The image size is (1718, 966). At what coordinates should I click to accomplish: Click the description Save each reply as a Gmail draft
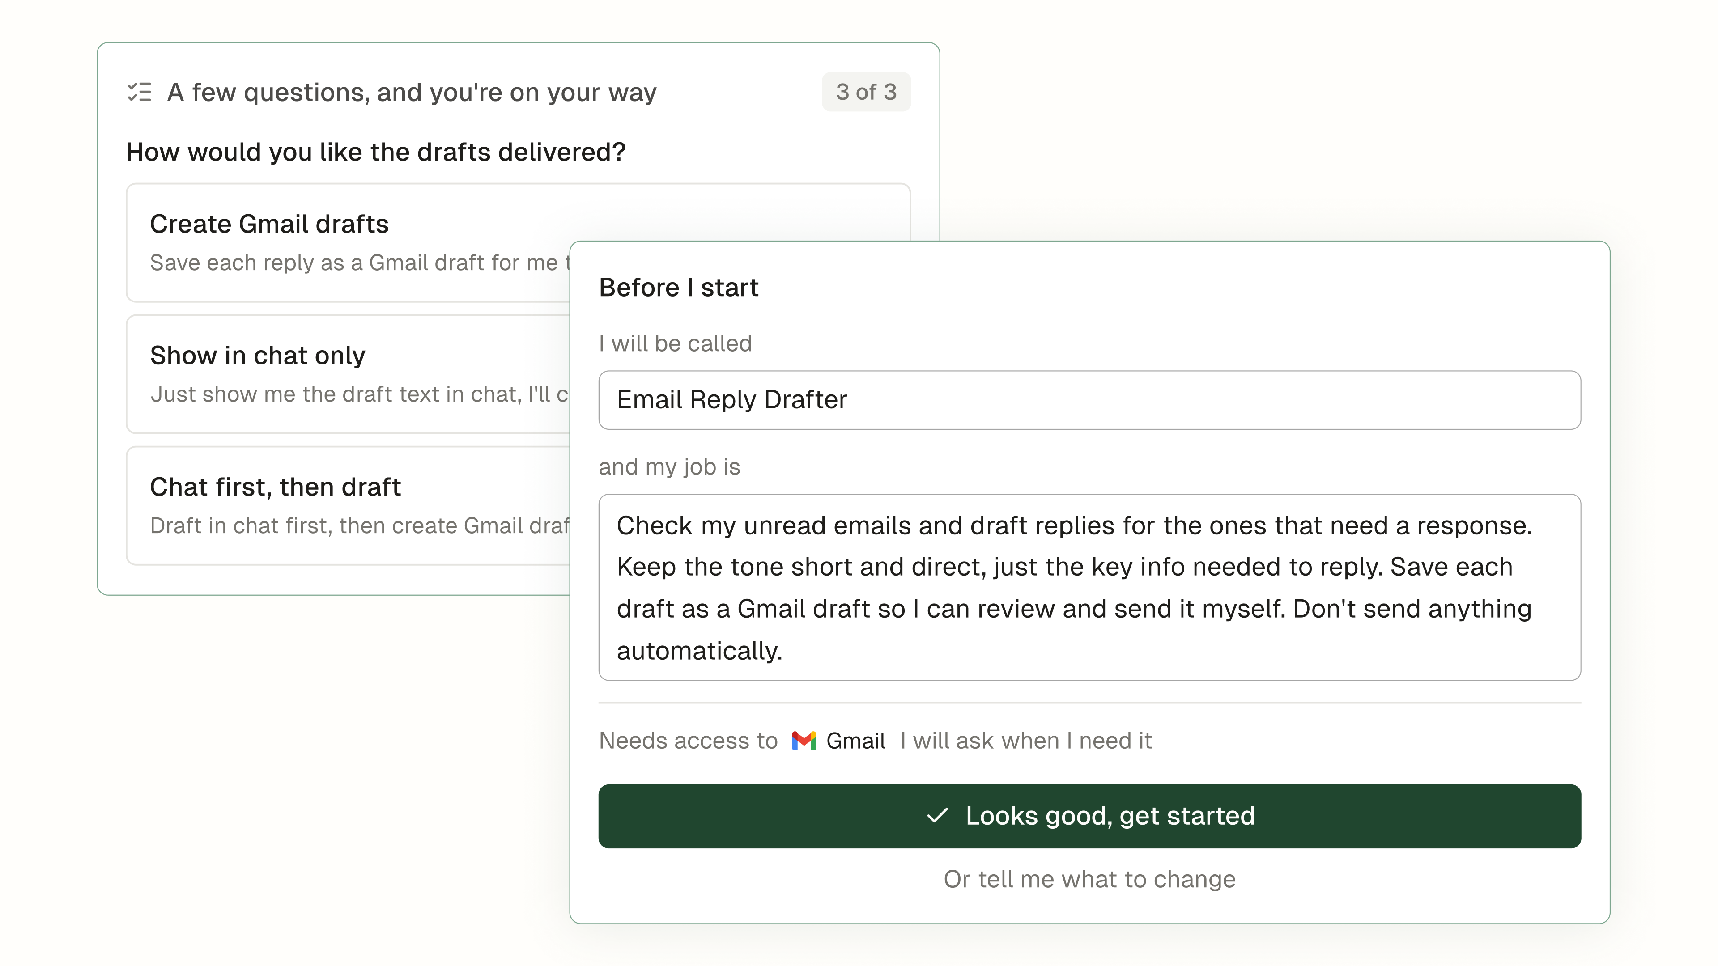pyautogui.click(x=360, y=263)
